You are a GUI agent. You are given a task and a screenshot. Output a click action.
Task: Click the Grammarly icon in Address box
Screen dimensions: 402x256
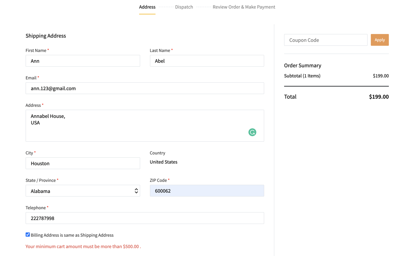coord(252,132)
